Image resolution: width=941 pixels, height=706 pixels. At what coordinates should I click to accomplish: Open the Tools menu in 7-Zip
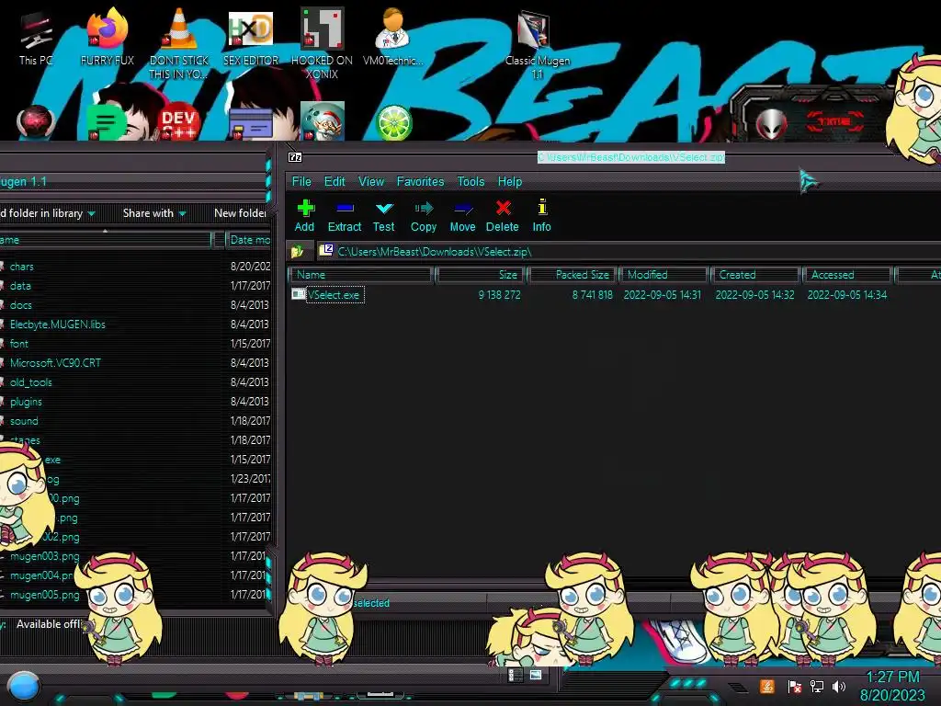(470, 181)
